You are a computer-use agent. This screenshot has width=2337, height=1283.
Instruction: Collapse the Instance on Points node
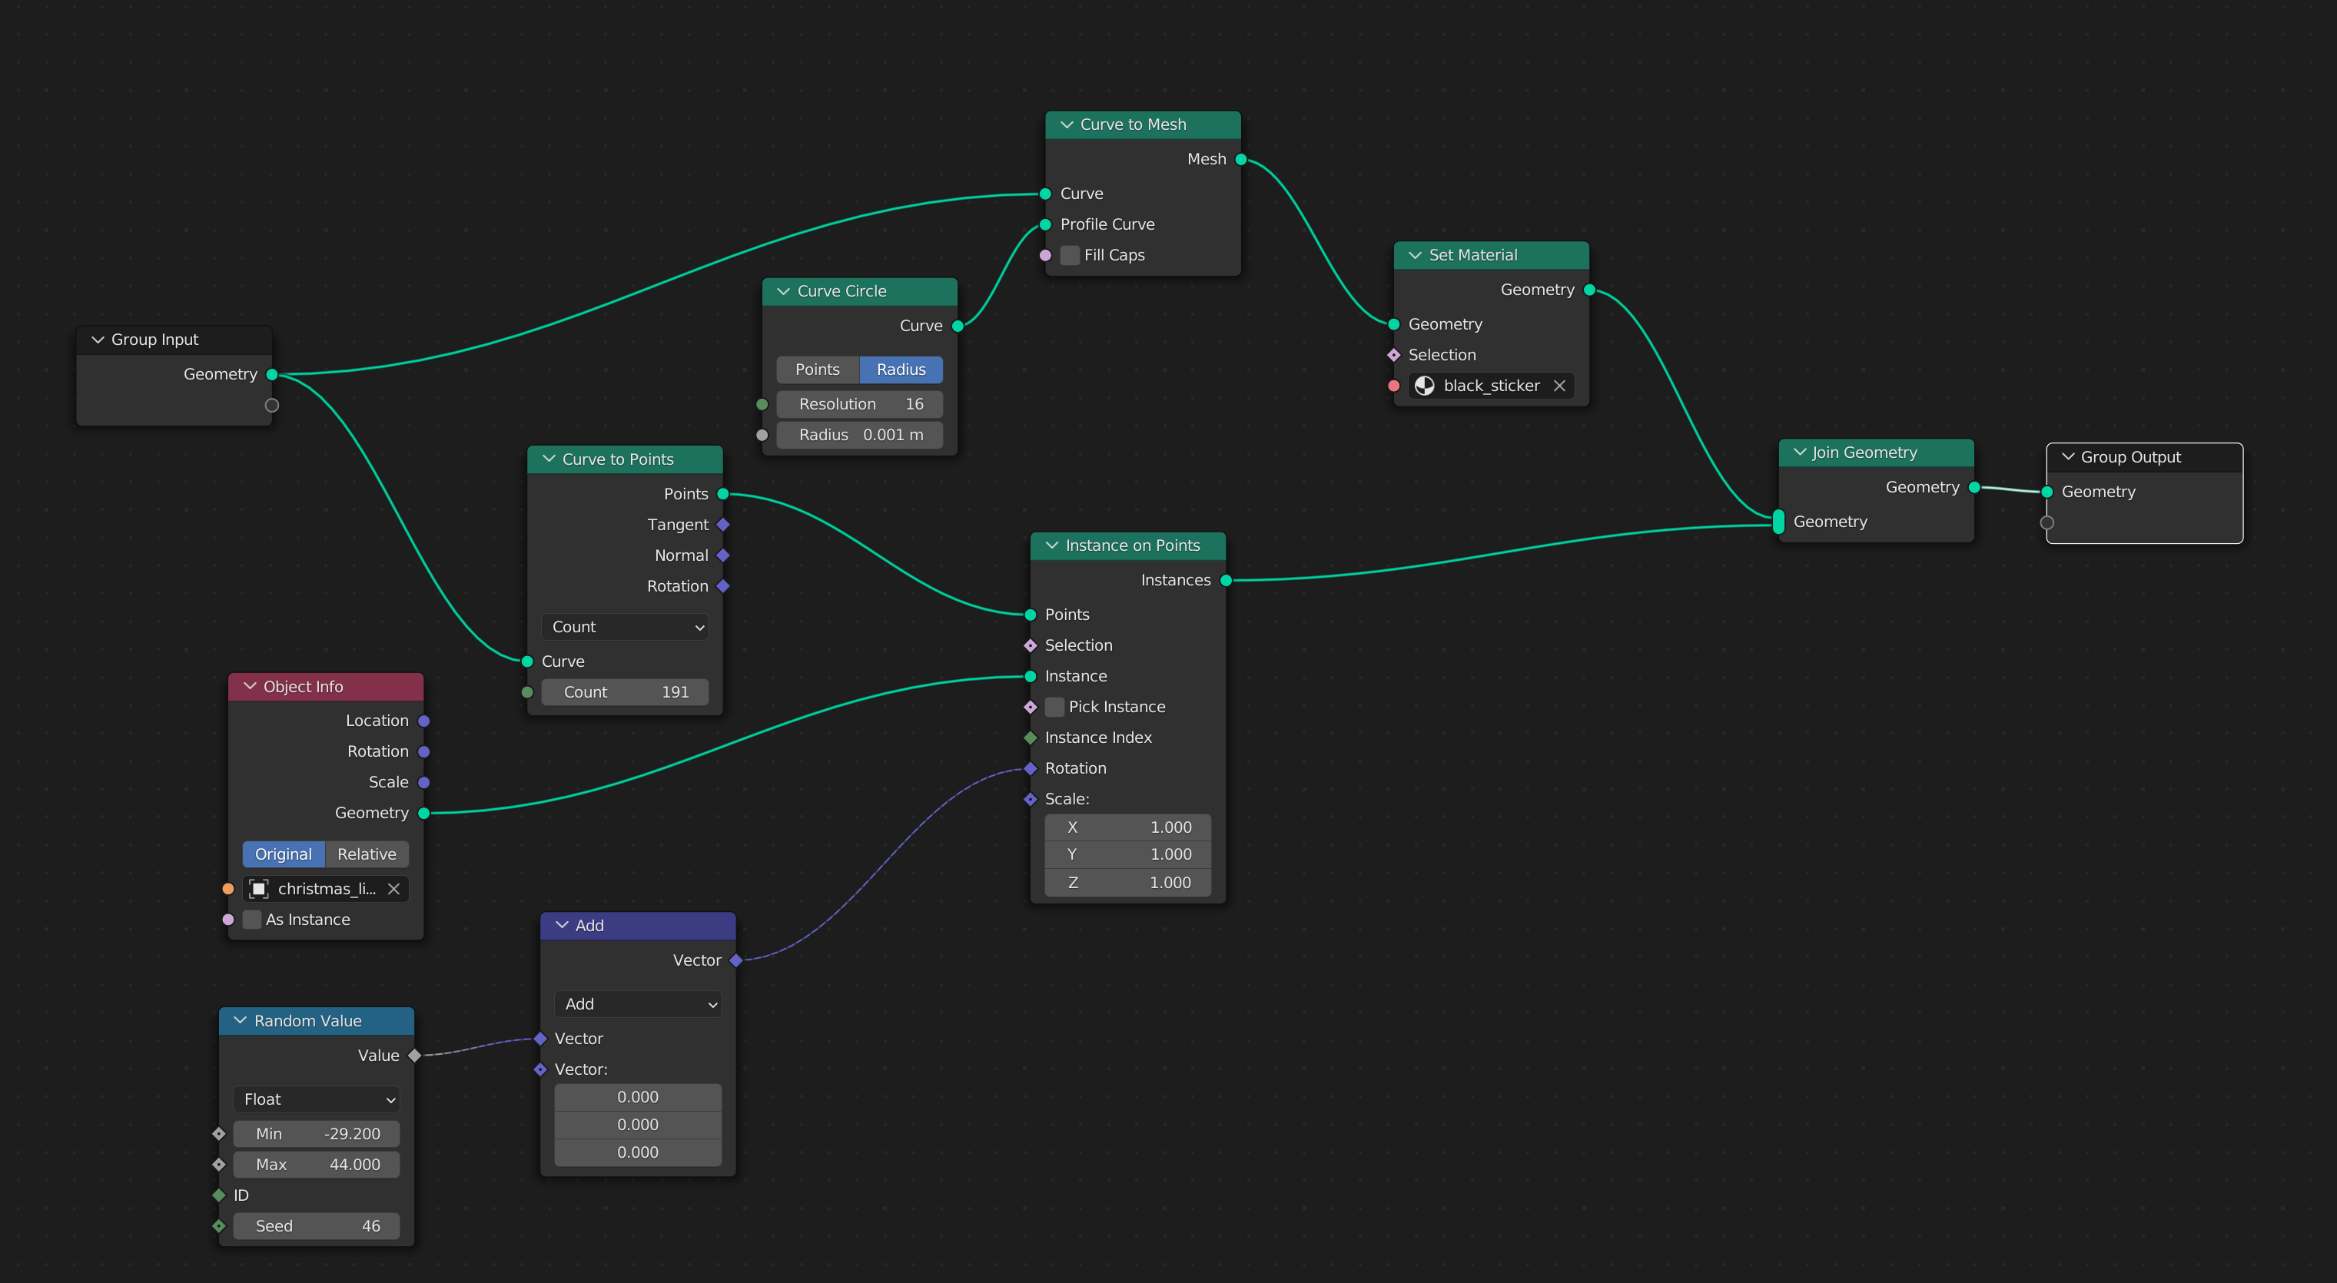[x=1052, y=545]
